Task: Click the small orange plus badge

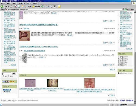Action: 13,82
